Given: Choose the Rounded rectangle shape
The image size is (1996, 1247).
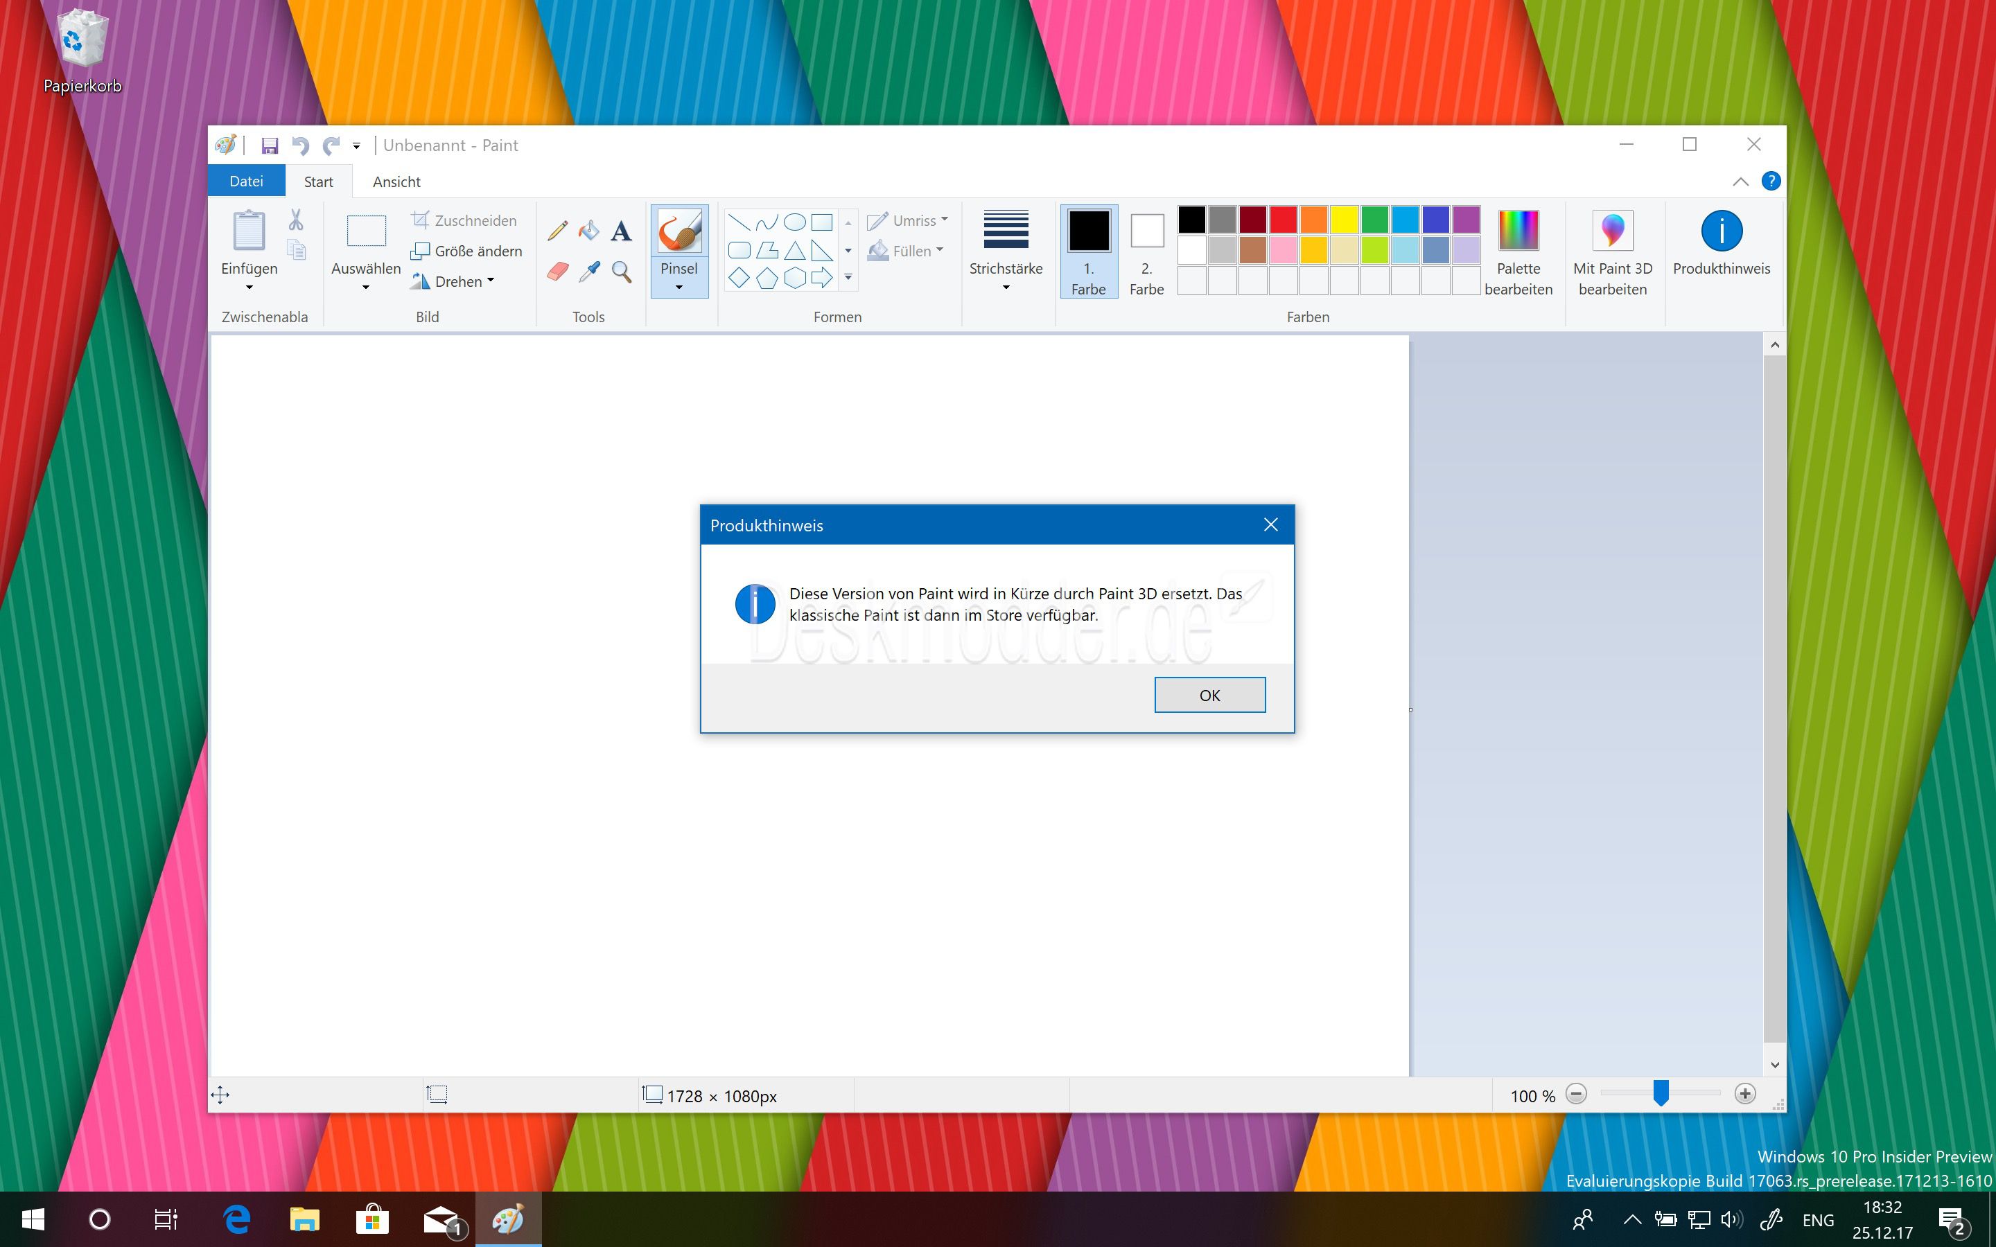Looking at the screenshot, I should [x=740, y=250].
